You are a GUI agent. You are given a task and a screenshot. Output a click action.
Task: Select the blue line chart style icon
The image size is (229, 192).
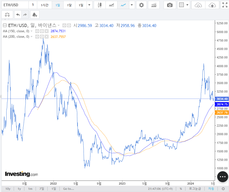click(x=123, y=5)
